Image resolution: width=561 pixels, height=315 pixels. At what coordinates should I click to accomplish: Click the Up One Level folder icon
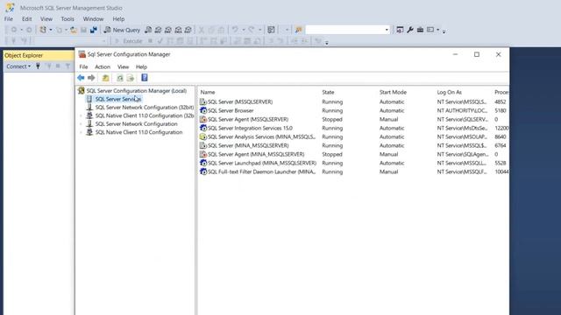(x=105, y=78)
